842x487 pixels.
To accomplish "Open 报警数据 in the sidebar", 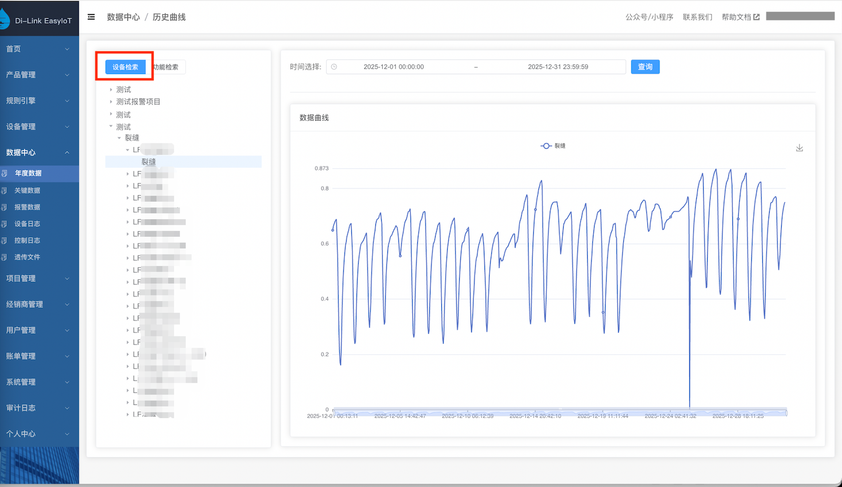I will [27, 207].
